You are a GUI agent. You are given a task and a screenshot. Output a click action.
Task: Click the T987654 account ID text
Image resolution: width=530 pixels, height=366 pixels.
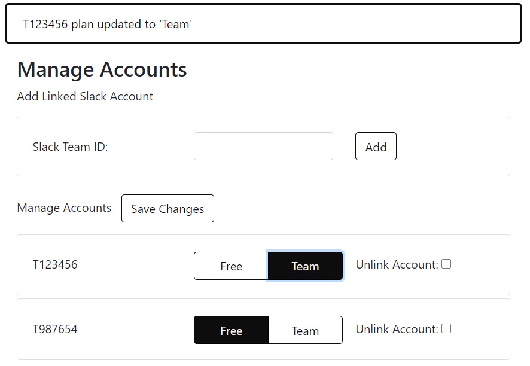pyautogui.click(x=55, y=329)
